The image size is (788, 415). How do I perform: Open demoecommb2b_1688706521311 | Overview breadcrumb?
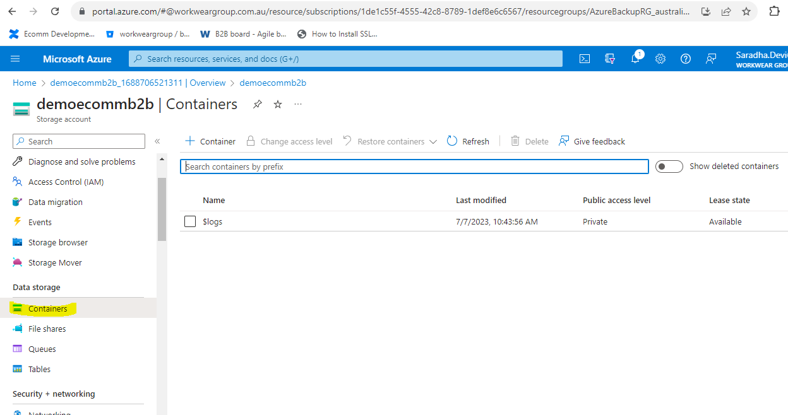[138, 83]
